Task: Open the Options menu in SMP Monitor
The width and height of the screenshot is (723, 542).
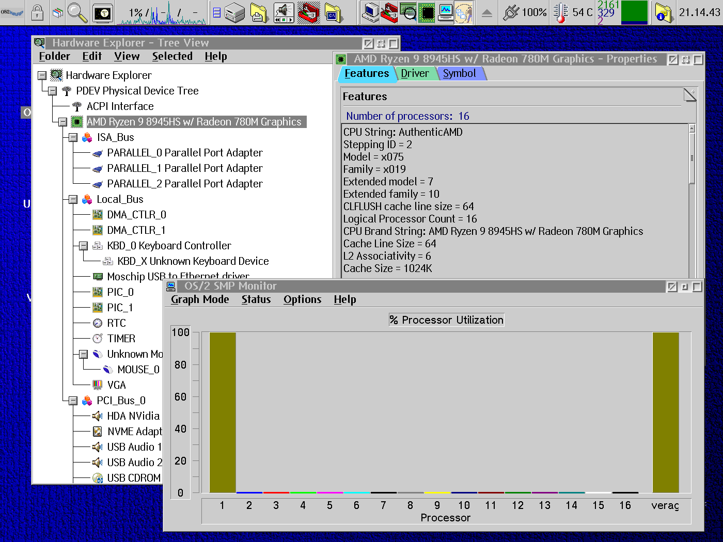Action: [302, 299]
